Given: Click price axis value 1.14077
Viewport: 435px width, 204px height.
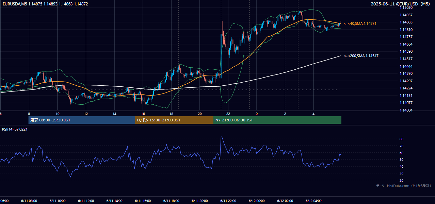Looking at the screenshot, I should (x=406, y=103).
